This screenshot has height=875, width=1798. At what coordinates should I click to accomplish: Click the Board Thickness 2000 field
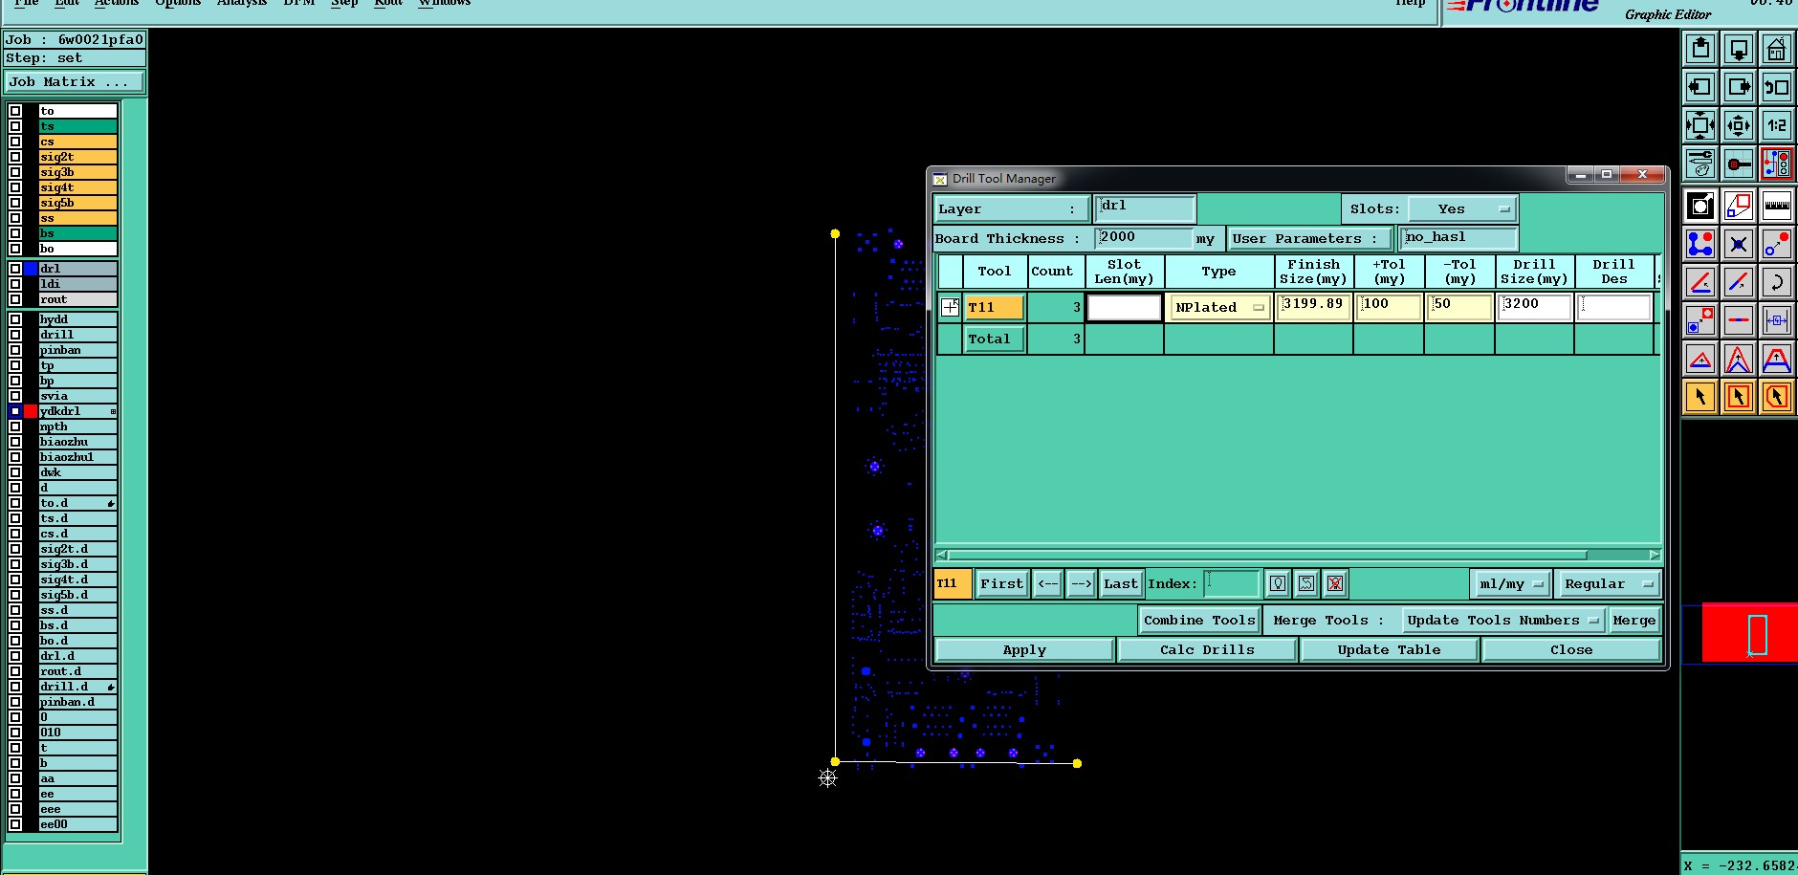click(x=1144, y=238)
